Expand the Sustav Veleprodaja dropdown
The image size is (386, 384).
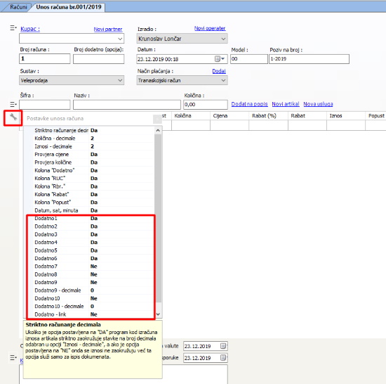pos(120,80)
